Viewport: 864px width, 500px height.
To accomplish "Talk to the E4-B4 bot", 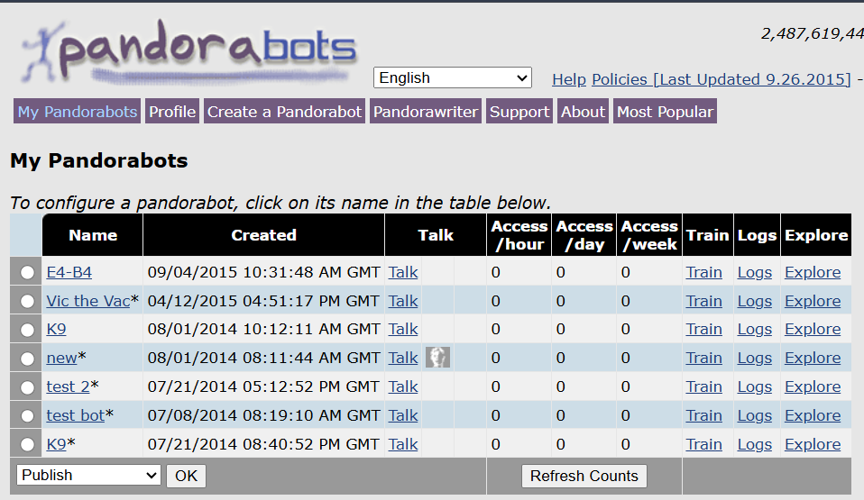I will pyautogui.click(x=403, y=272).
